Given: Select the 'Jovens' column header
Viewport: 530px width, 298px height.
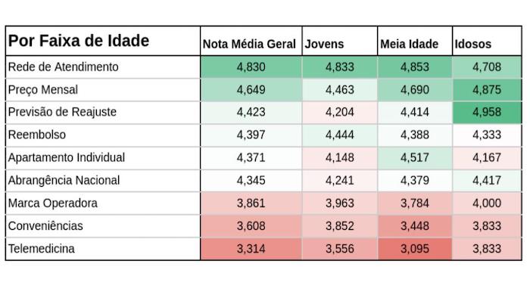Looking at the screenshot, I should coord(340,41).
